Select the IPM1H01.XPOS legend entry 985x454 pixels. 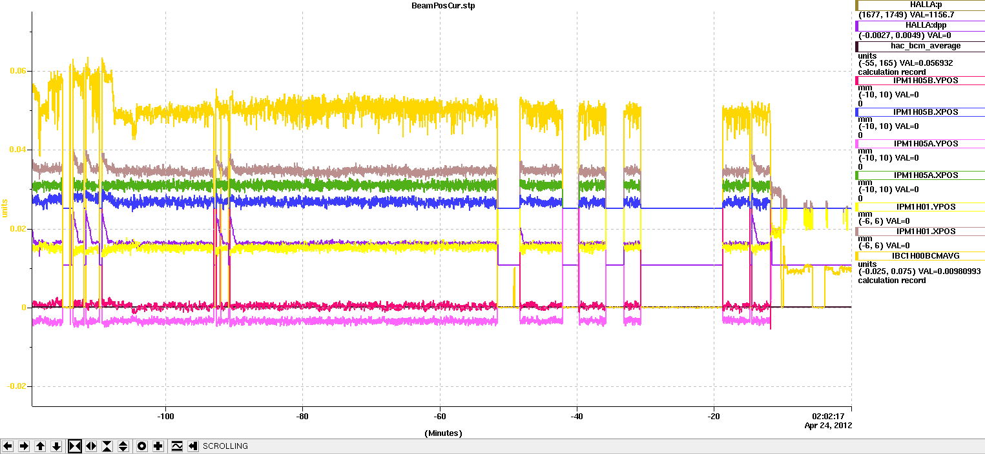pyautogui.click(x=920, y=231)
